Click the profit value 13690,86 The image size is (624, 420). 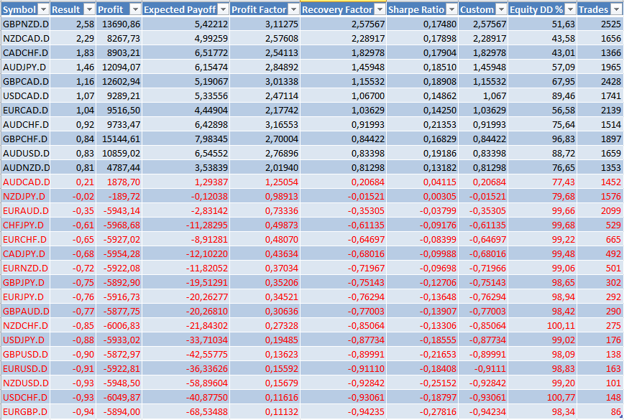pyautogui.click(x=121, y=24)
